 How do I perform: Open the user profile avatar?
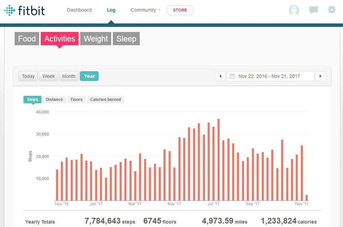294,10
